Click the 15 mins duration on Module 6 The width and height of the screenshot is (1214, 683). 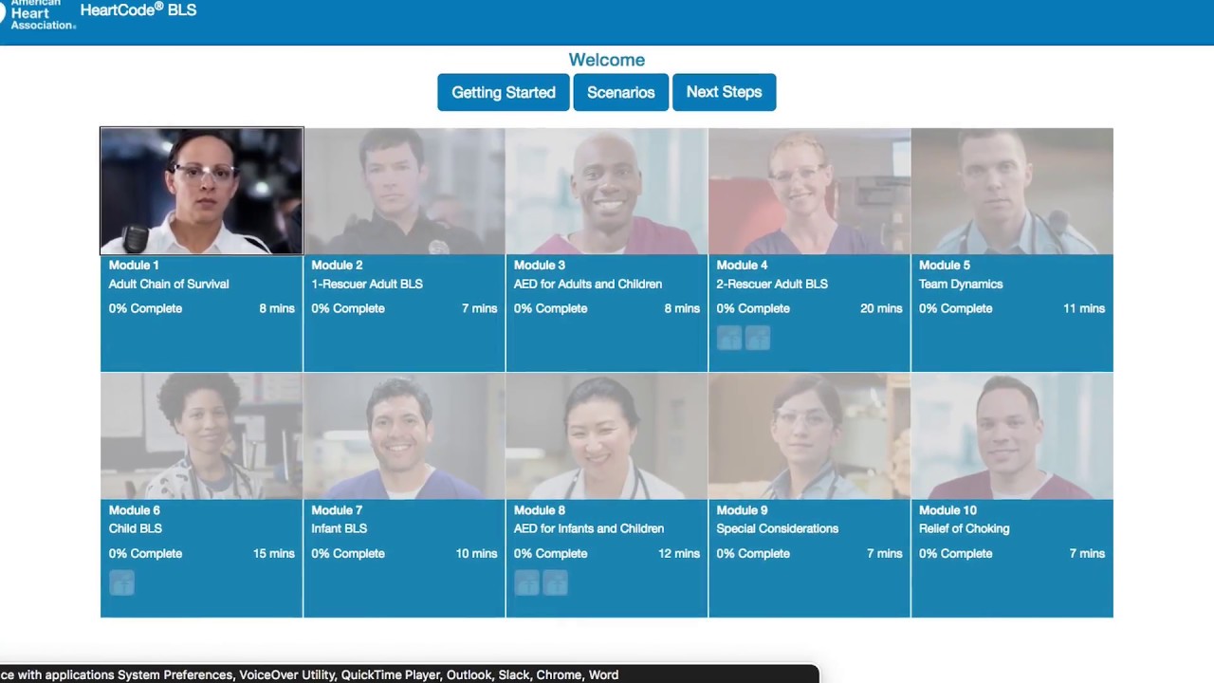tap(274, 553)
